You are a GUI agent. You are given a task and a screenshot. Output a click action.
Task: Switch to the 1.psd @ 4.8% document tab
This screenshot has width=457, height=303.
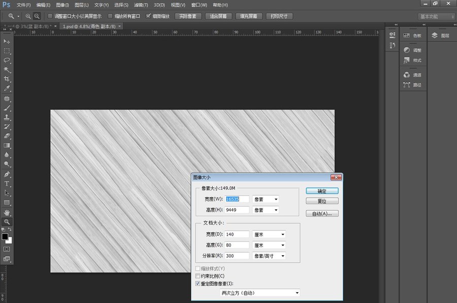click(x=89, y=26)
